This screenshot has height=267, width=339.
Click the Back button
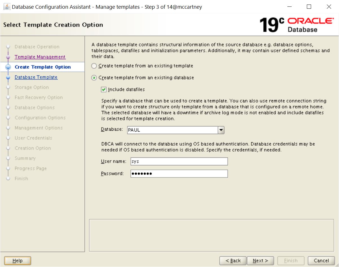(x=233, y=261)
